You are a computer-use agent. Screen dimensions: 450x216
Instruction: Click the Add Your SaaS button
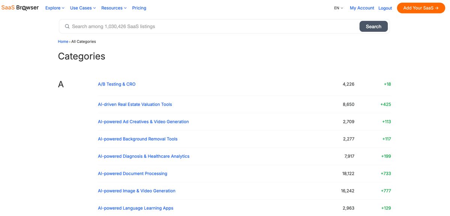[x=421, y=7]
